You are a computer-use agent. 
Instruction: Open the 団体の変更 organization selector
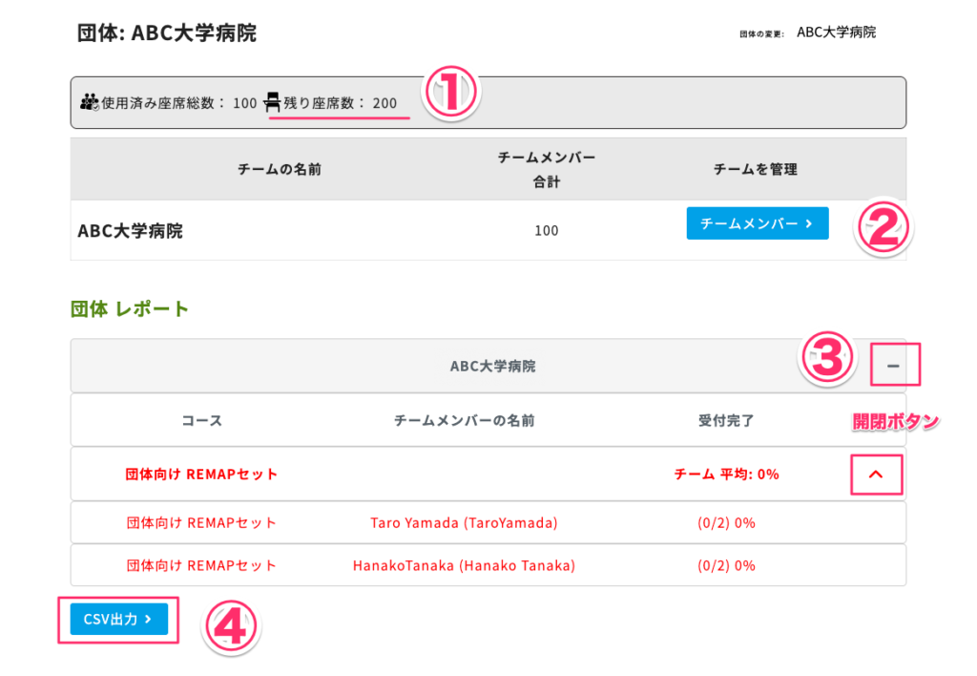(x=836, y=32)
